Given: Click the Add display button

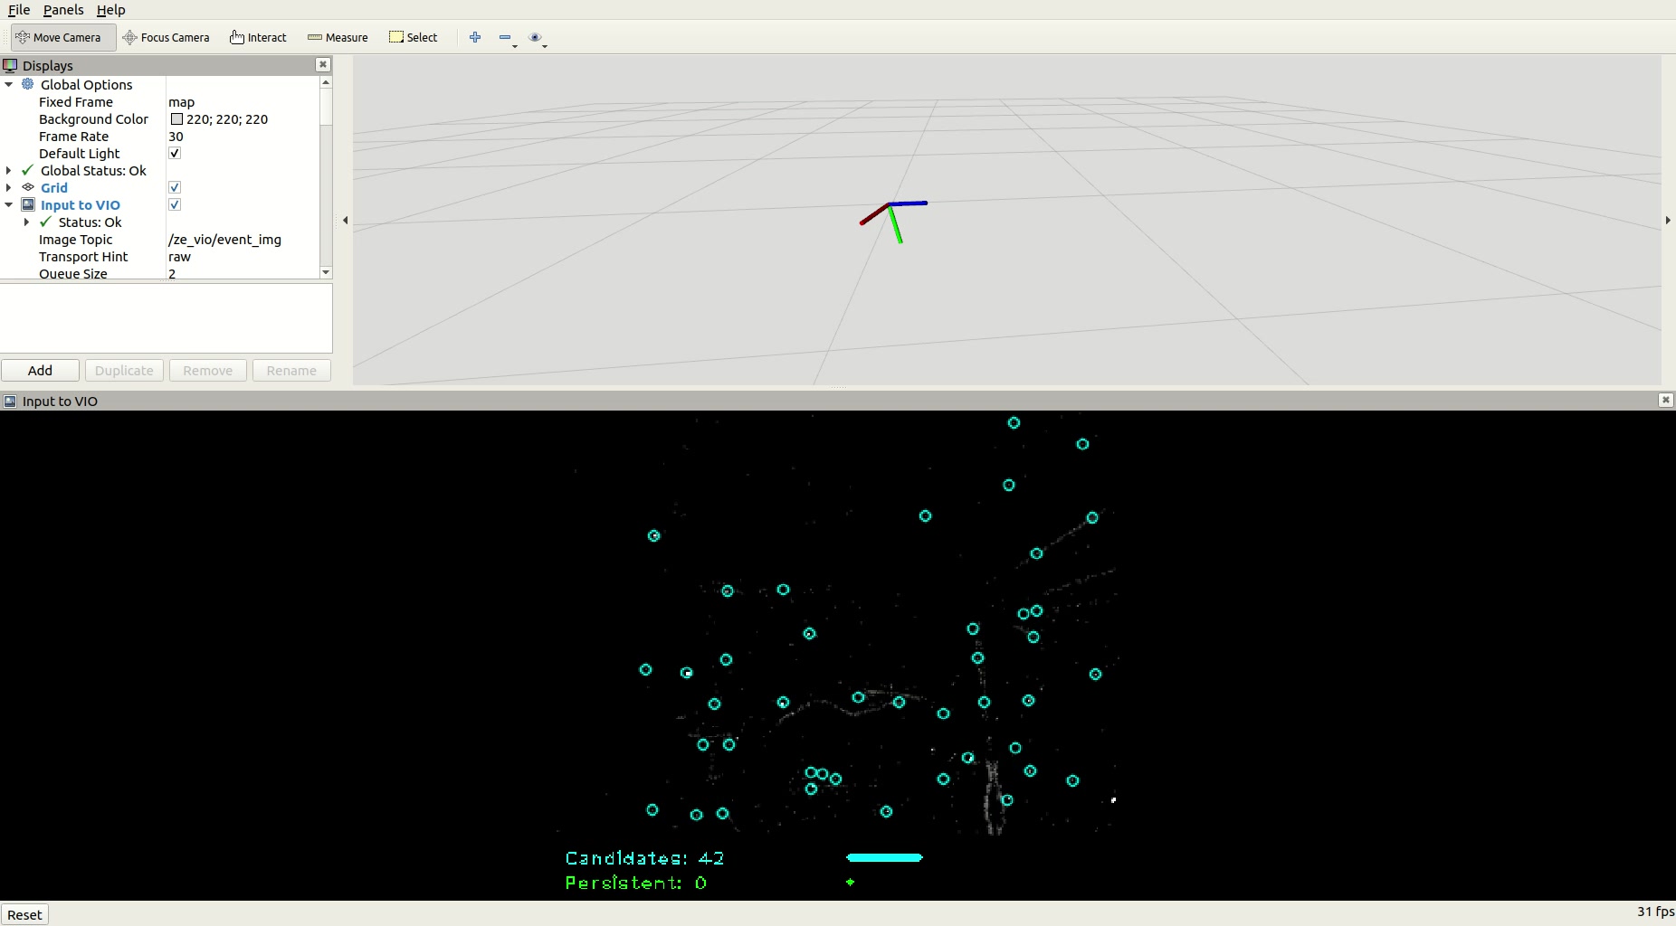Looking at the screenshot, I should tap(40, 371).
